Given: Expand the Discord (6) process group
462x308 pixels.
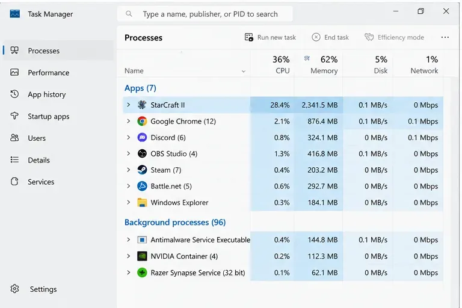Looking at the screenshot, I should [x=129, y=137].
